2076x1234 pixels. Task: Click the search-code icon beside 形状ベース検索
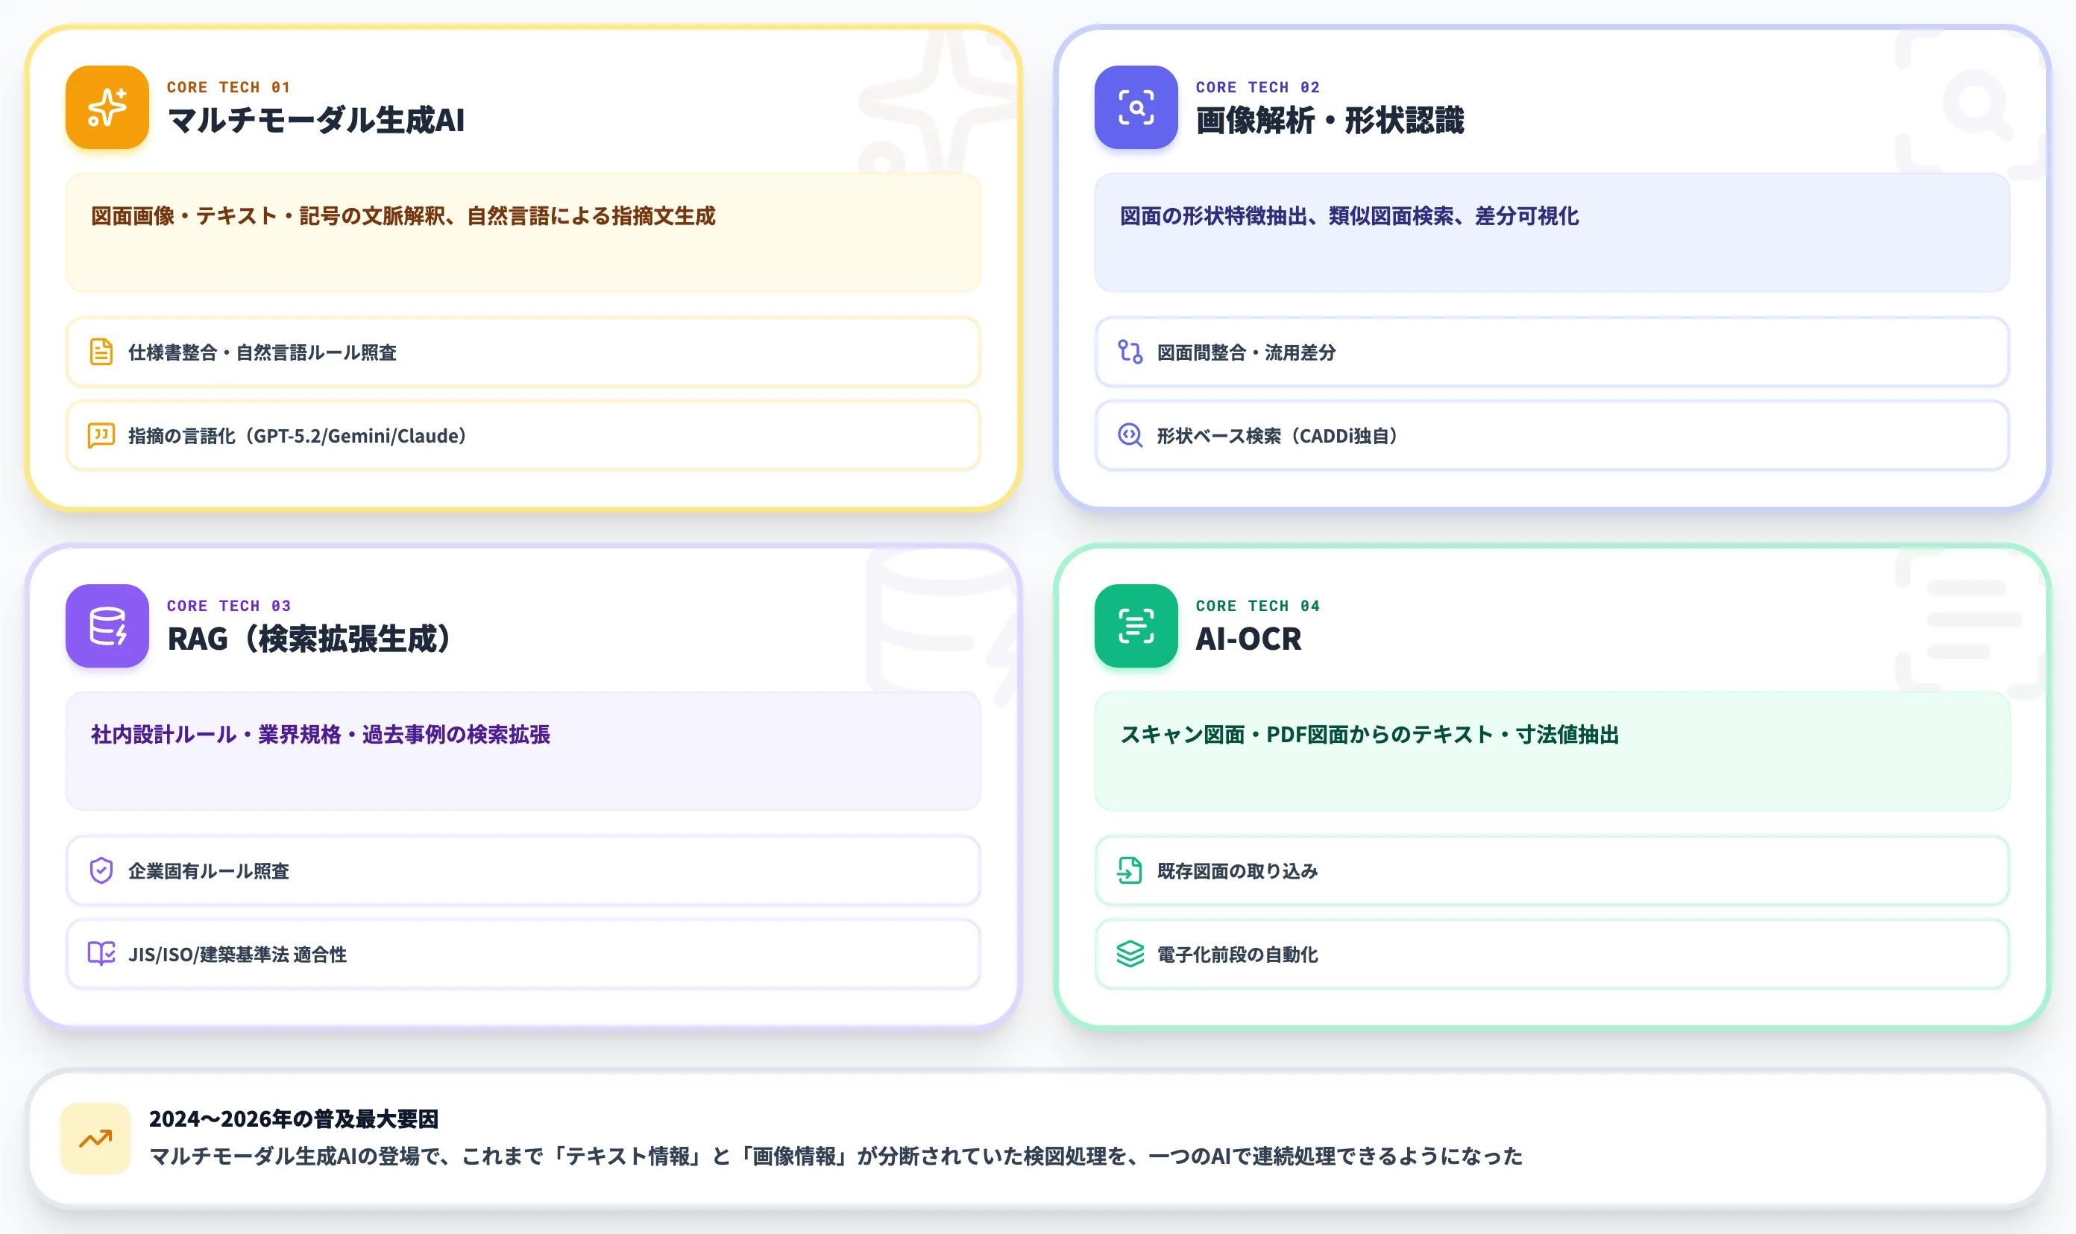point(1130,435)
